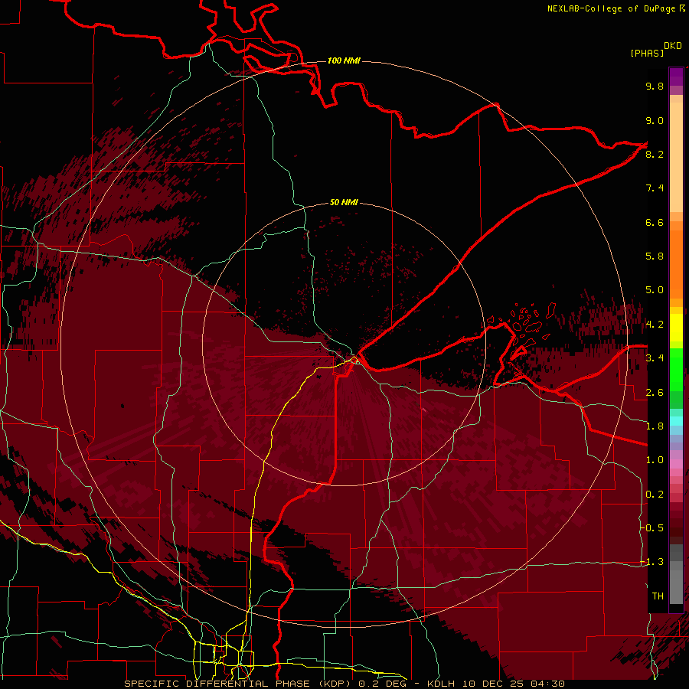Click the NEXLAB-College of DuPage credit text

coord(612,8)
